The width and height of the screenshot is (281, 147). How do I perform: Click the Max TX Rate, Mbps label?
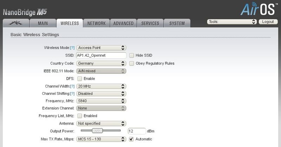(x=58, y=139)
